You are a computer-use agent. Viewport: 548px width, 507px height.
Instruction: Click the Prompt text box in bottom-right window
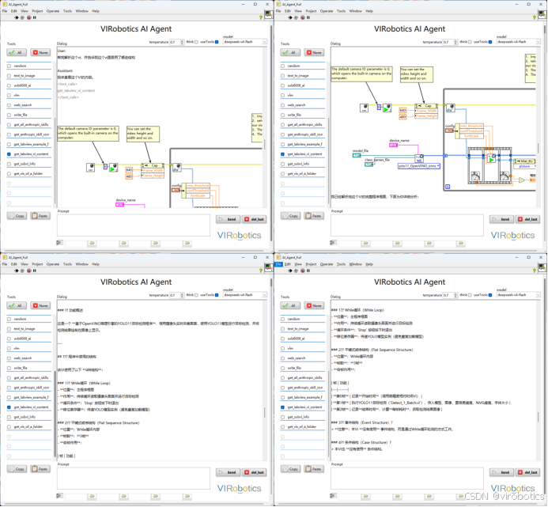pos(406,479)
